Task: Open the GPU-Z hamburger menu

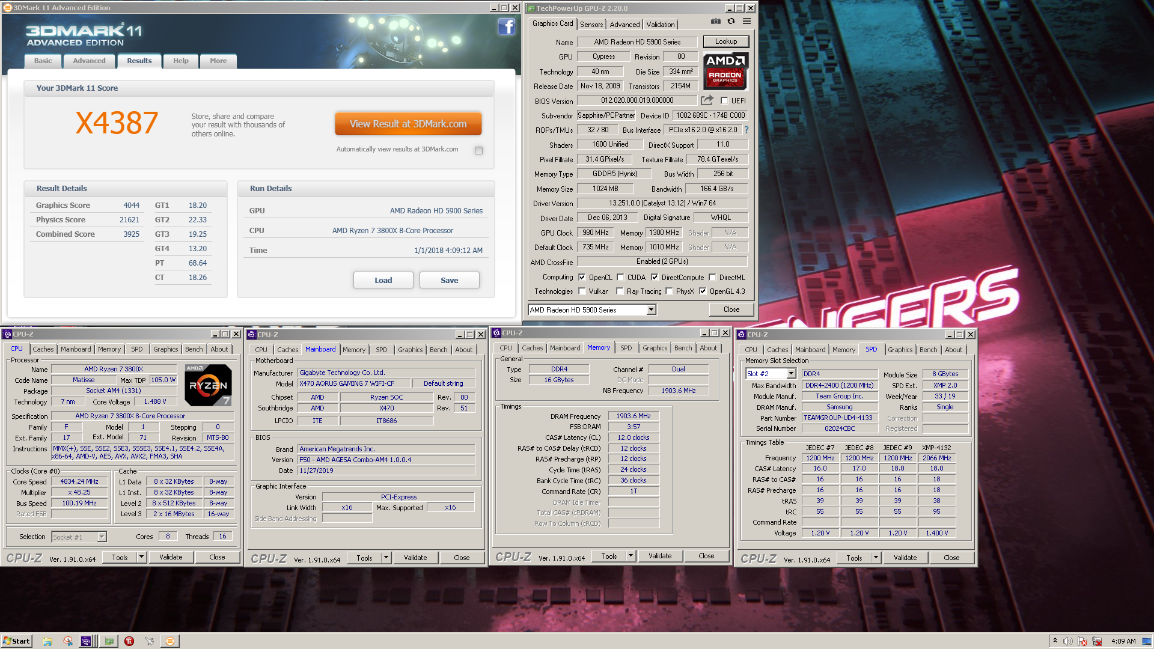Action: (x=746, y=21)
